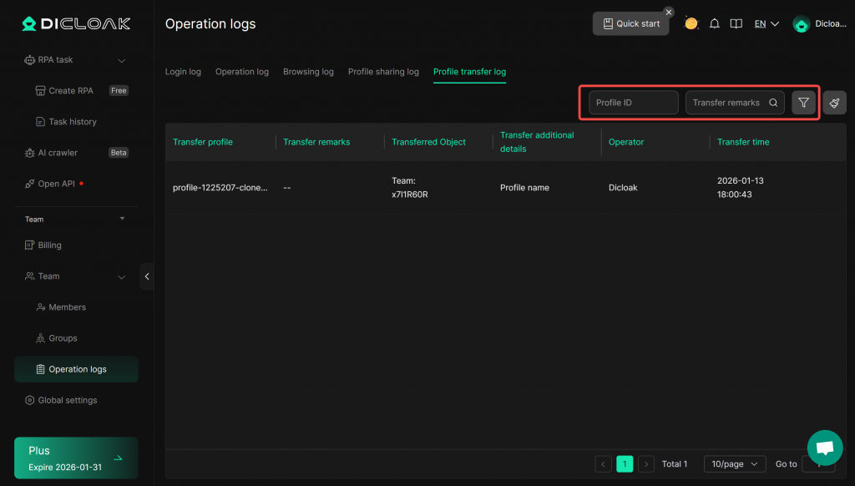The image size is (855, 486).
Task: Click the clear filters broom icon
Action: pyautogui.click(x=834, y=103)
